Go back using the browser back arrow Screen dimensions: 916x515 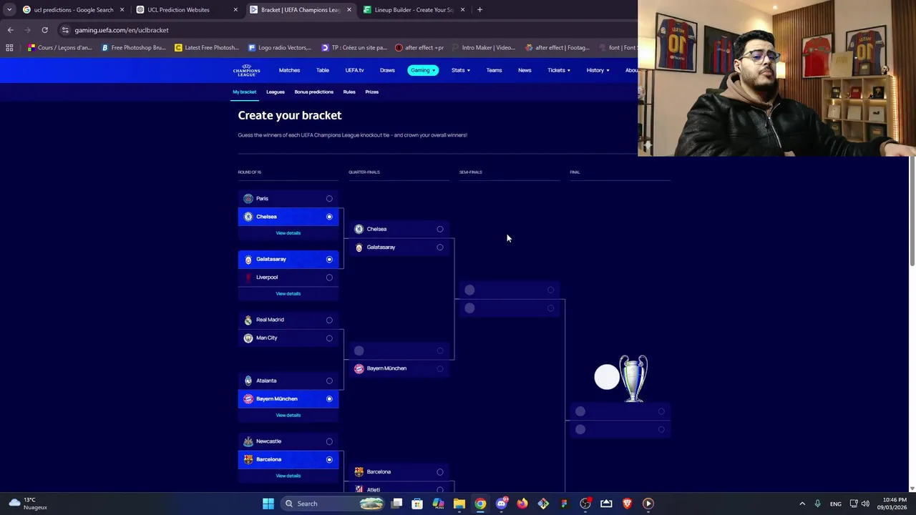tap(10, 30)
